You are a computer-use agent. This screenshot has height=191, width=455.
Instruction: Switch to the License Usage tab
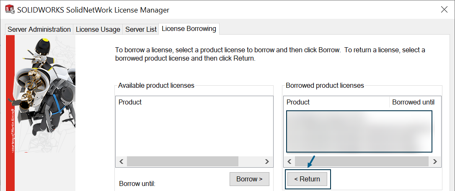[x=98, y=30]
